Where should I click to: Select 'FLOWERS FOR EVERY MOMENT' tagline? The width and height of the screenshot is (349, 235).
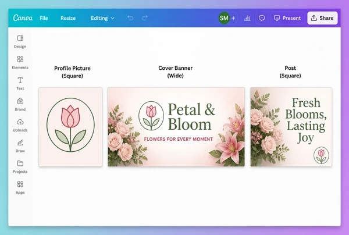click(x=179, y=139)
